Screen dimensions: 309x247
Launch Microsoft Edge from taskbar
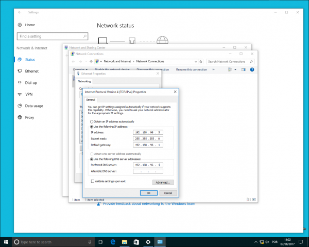click(x=113, y=242)
